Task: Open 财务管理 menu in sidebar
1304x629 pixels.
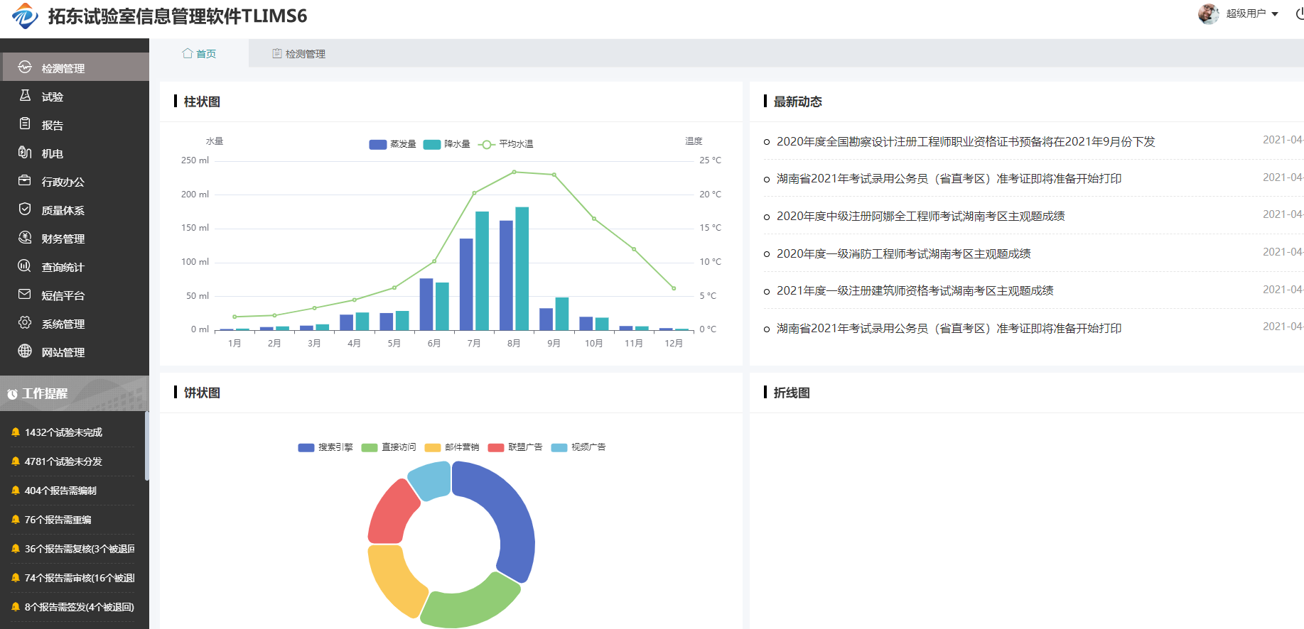Action: 75,238
